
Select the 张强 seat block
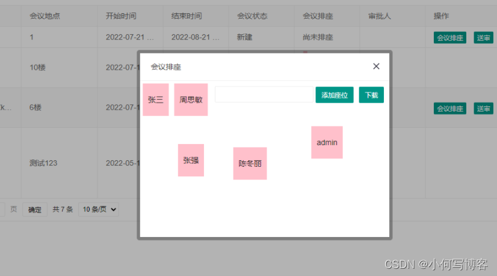191,160
